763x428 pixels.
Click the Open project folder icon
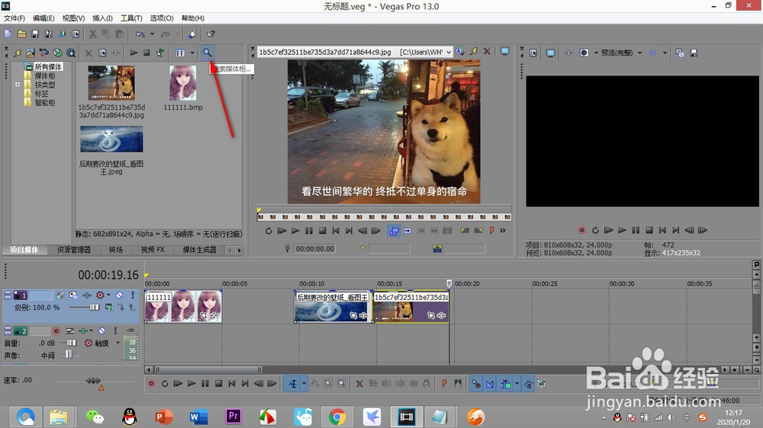click(x=21, y=34)
